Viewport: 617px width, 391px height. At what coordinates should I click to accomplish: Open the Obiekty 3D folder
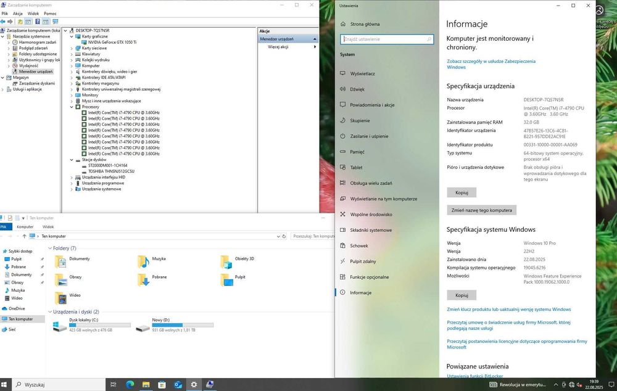pyautogui.click(x=238, y=261)
